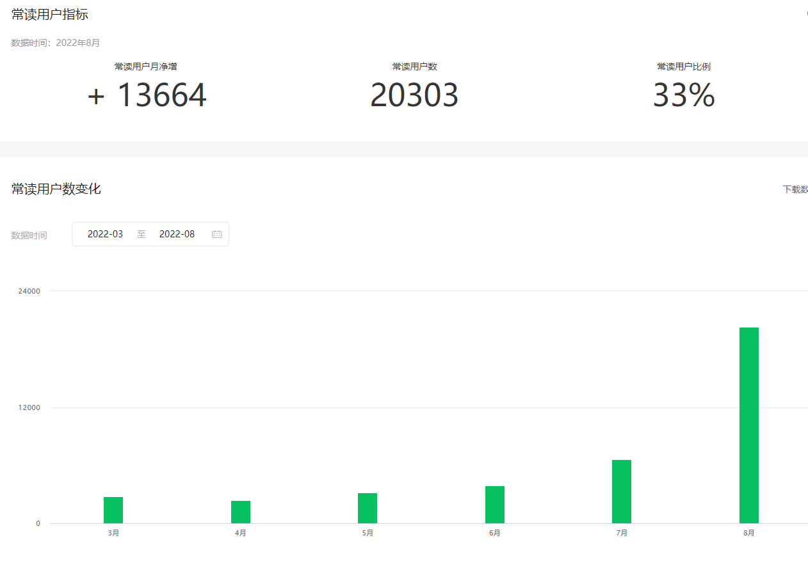Click the 33% value
Image resolution: width=808 pixels, height=561 pixels.
coord(684,95)
